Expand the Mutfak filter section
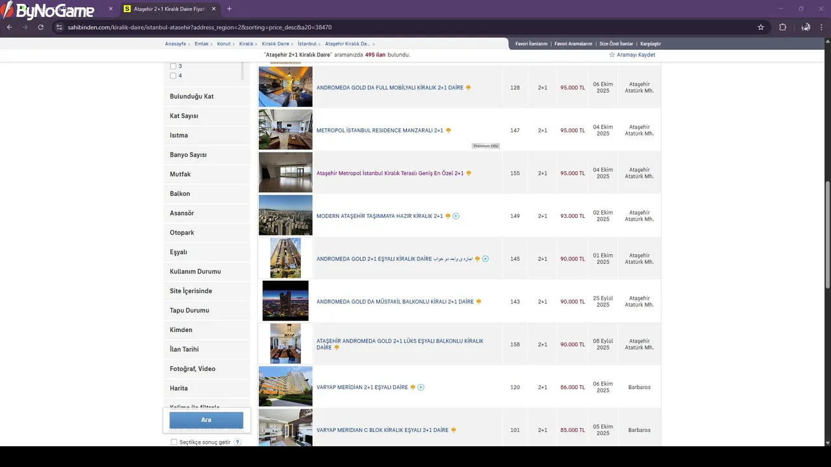 pos(206,174)
